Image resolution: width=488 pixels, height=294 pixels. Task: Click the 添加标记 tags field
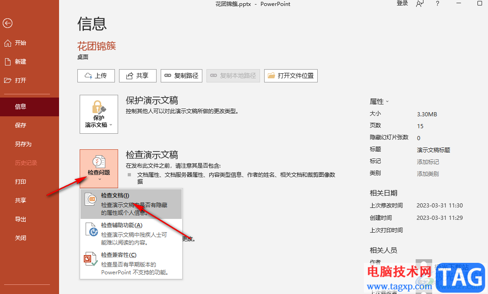pyautogui.click(x=428, y=162)
